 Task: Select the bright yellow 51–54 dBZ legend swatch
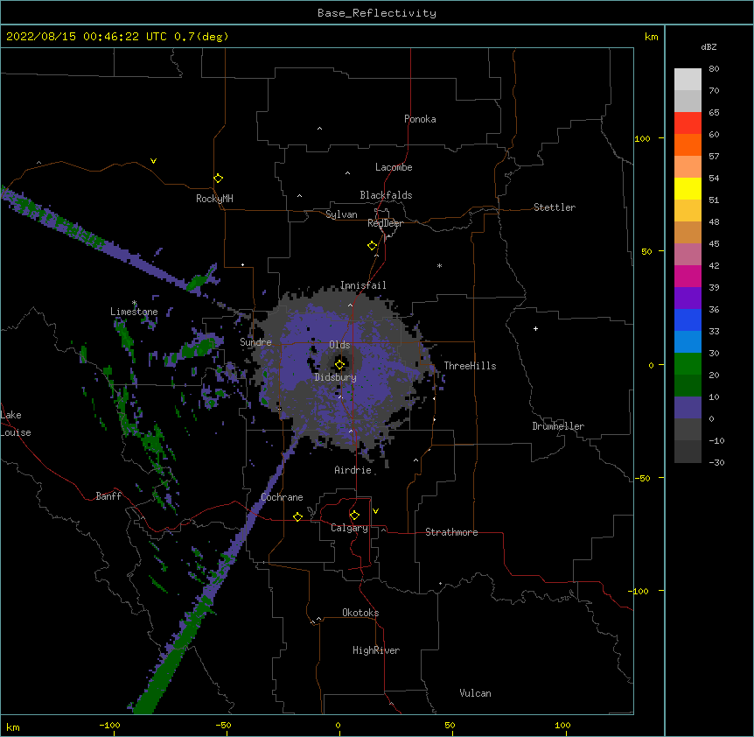tap(688, 188)
